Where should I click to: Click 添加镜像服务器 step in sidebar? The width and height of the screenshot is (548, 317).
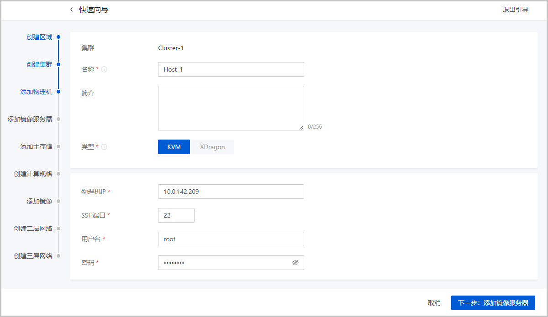click(30, 119)
